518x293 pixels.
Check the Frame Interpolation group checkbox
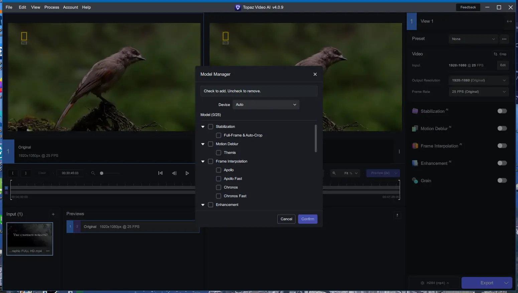(211, 161)
